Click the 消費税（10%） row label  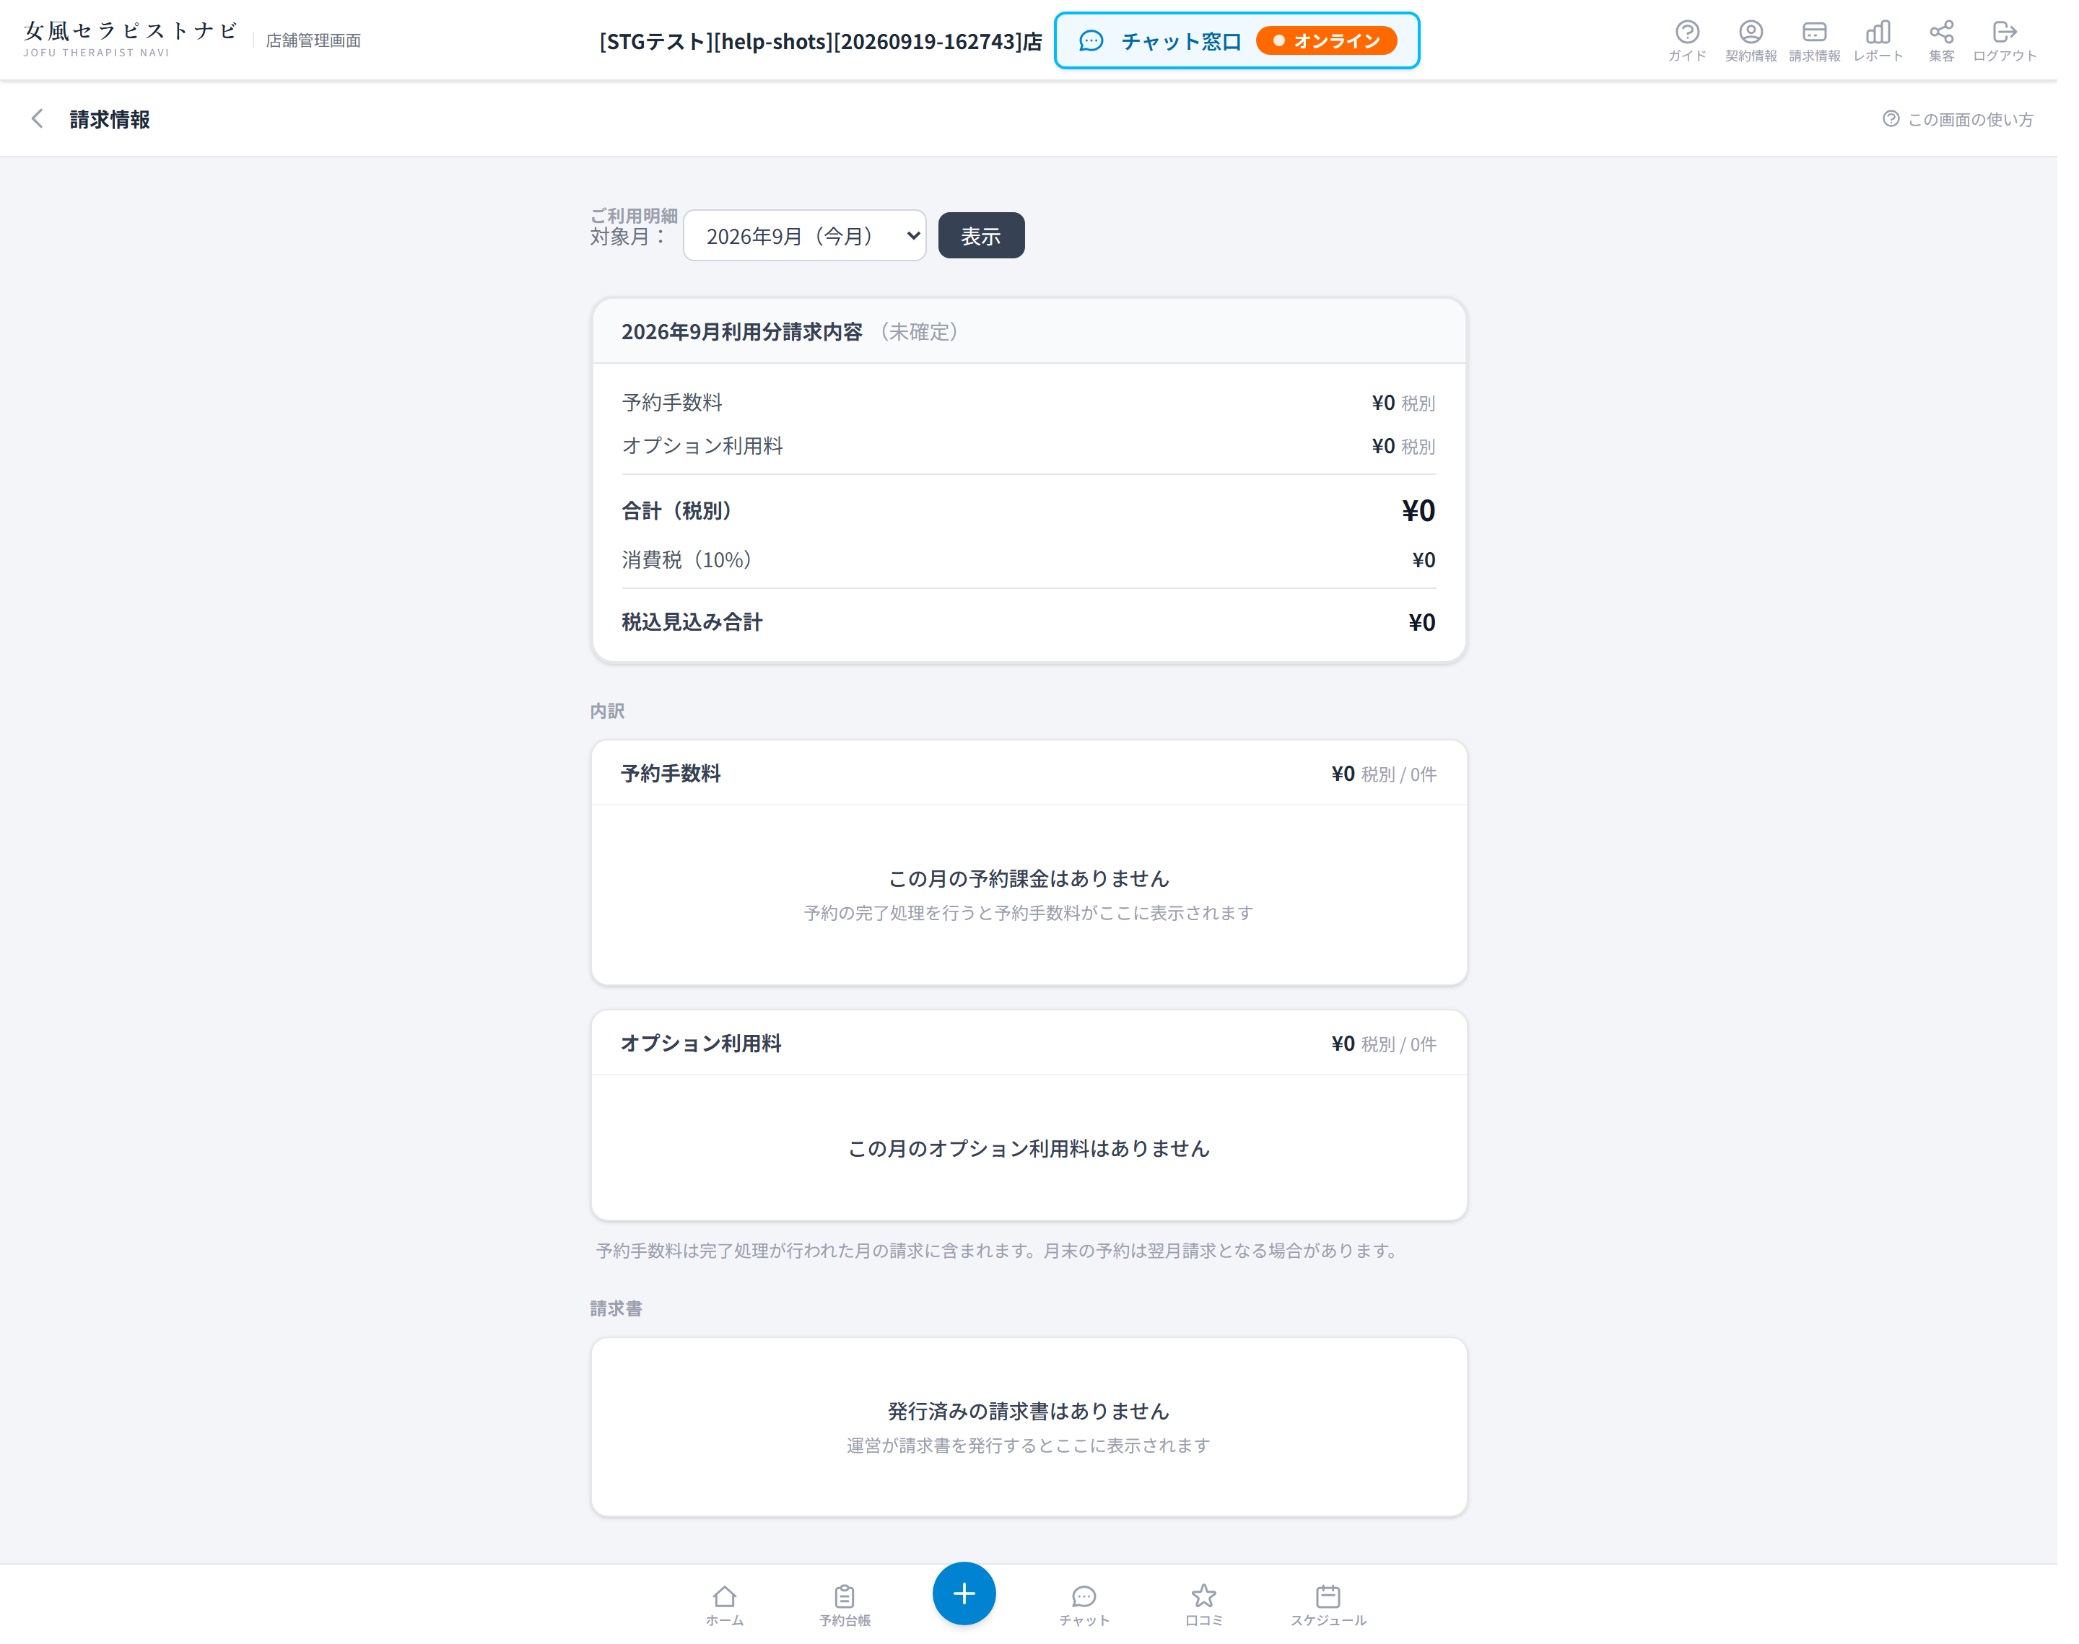687,560
